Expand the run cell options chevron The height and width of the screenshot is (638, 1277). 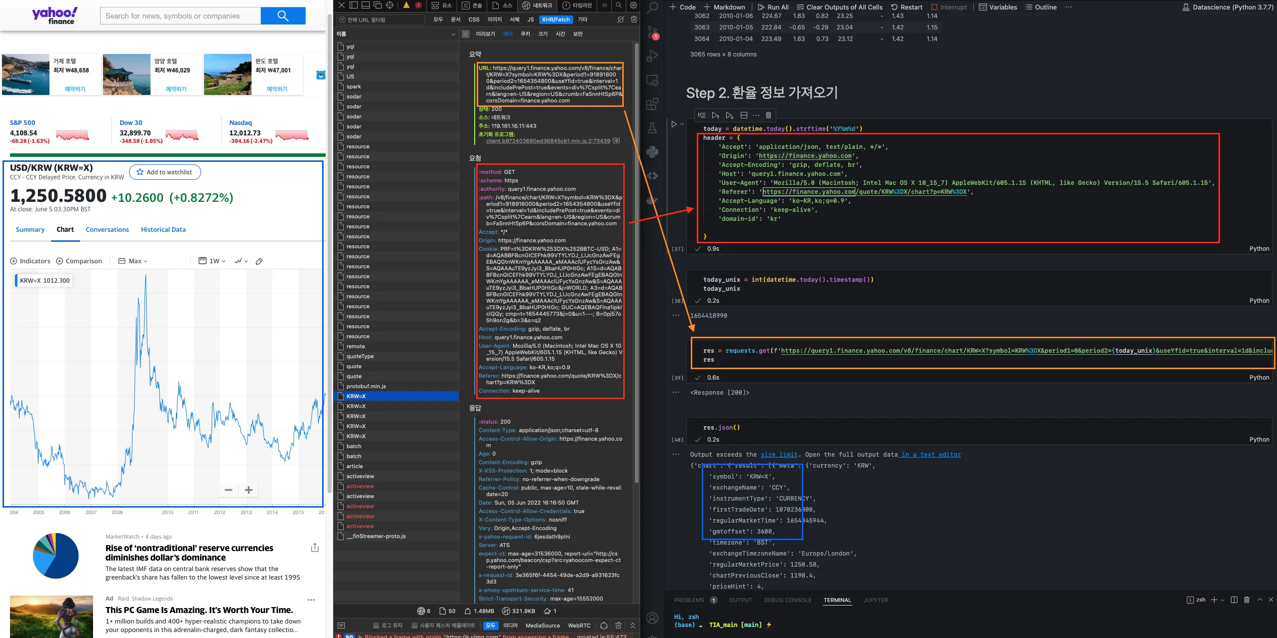[x=682, y=124]
